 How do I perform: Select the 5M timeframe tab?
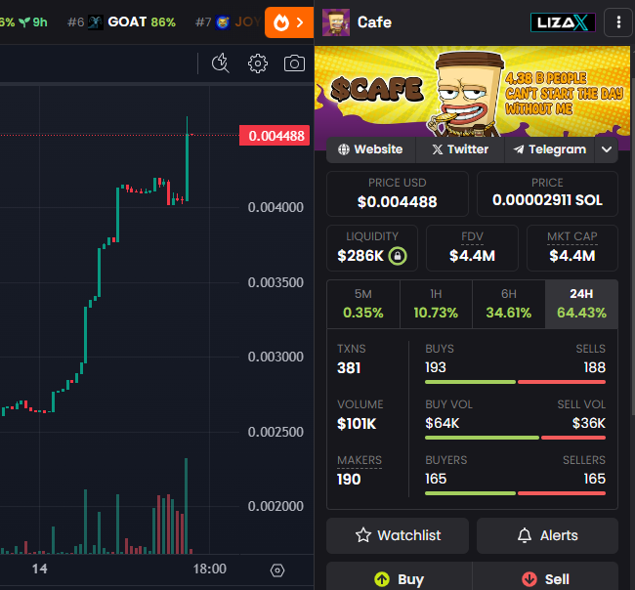[363, 304]
